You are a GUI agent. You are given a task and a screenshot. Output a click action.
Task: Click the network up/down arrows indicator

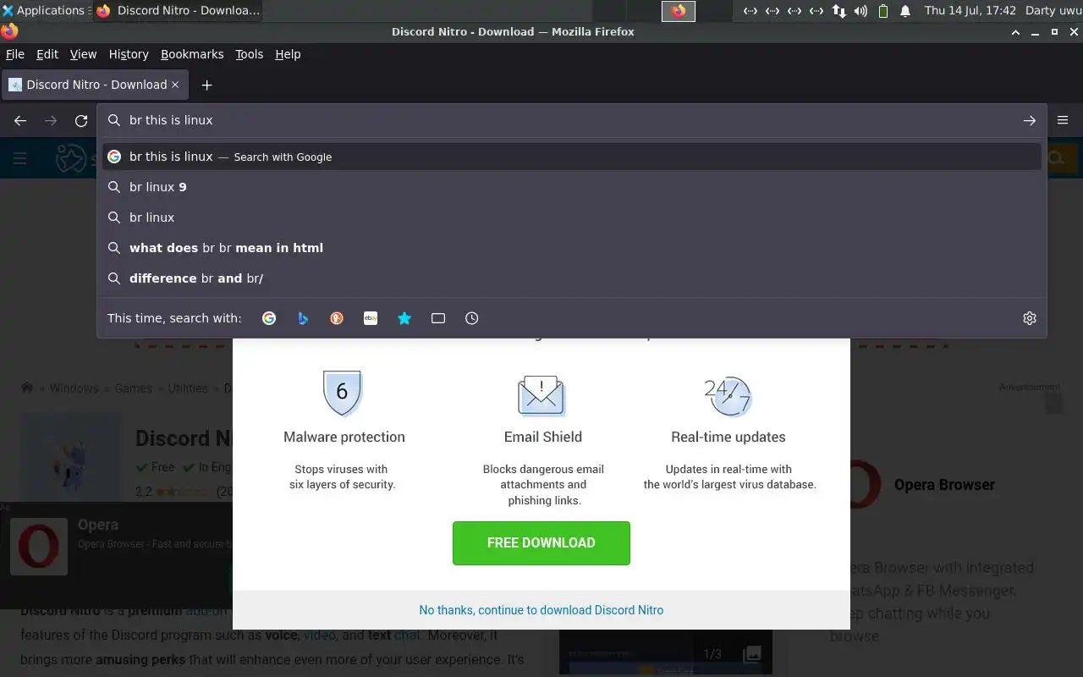coord(838,11)
